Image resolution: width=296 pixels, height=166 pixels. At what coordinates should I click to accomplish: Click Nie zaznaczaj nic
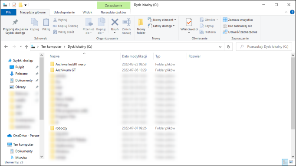(237, 26)
